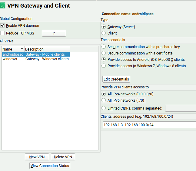Toggle the Enable VPN daemon checkbox
The image size is (196, 171).
point(3,26)
